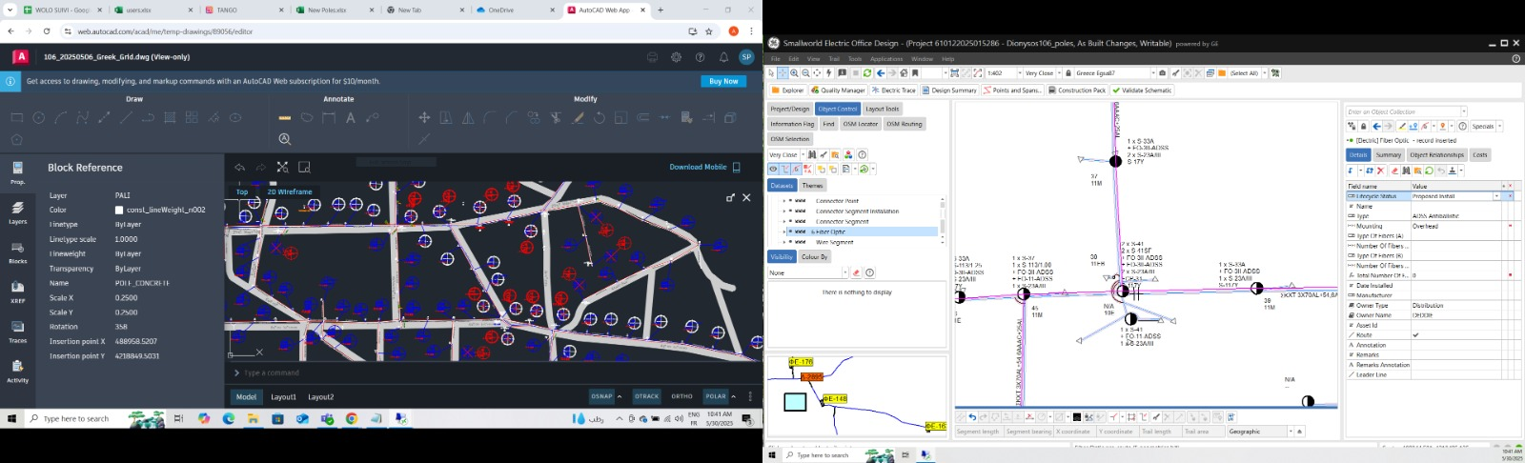Open the Geographic coordinate system dropdown

click(1291, 432)
